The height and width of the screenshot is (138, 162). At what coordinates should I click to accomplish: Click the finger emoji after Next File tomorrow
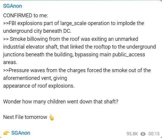tap(51, 117)
